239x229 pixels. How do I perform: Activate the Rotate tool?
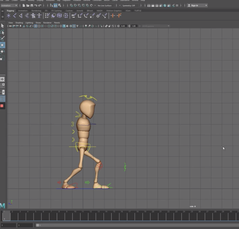click(x=3, y=51)
